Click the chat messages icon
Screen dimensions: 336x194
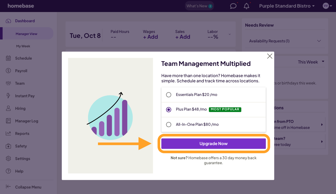click(x=233, y=6)
